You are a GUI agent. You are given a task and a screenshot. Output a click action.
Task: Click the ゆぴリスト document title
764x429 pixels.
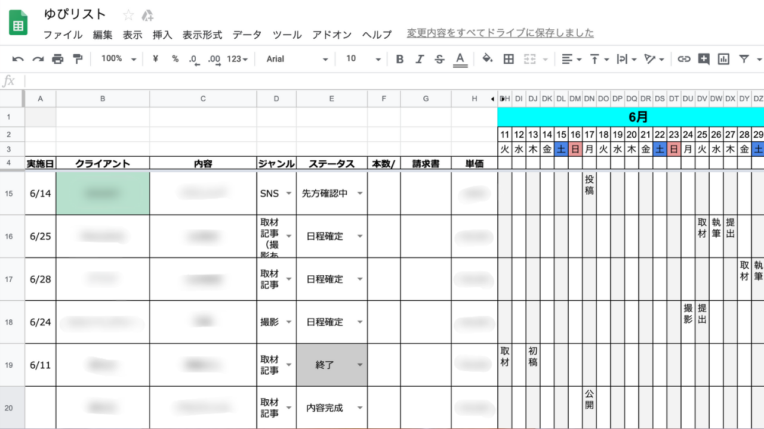[75, 14]
